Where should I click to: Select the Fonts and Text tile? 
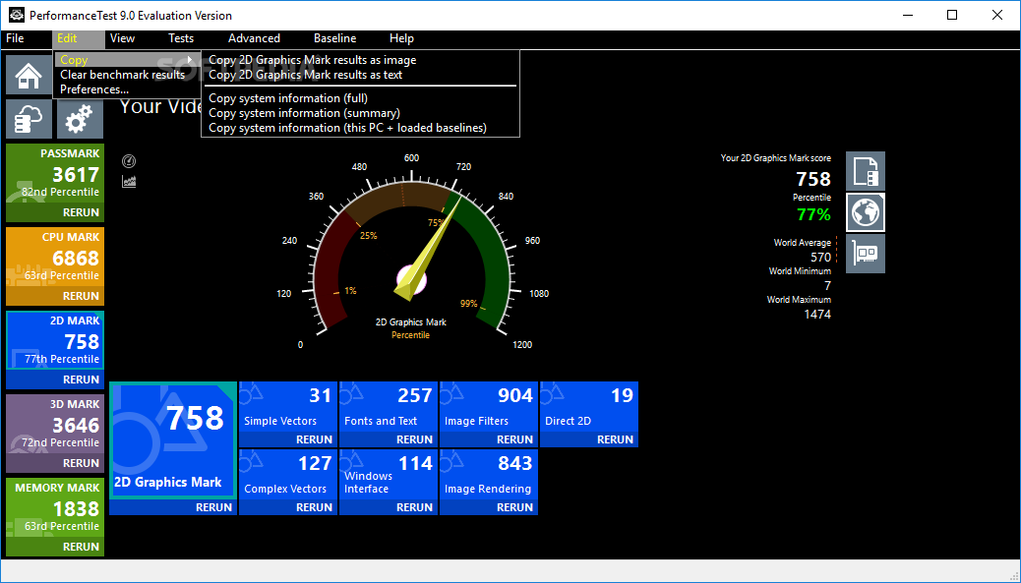(389, 407)
